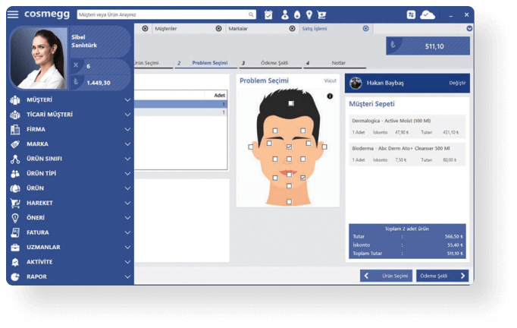Check the chin checkbox below the mouth
This screenshot has height=328, width=517.
(289, 186)
